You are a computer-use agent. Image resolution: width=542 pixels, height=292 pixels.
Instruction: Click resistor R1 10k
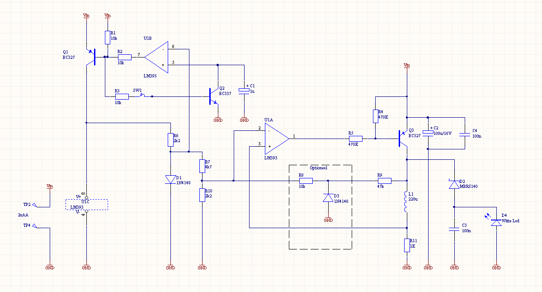tap(108, 38)
